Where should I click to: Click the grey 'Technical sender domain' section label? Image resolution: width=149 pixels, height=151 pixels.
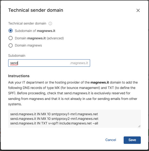coord(27,24)
